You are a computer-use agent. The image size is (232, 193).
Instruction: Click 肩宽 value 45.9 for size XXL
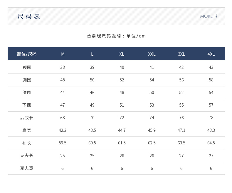152,130
